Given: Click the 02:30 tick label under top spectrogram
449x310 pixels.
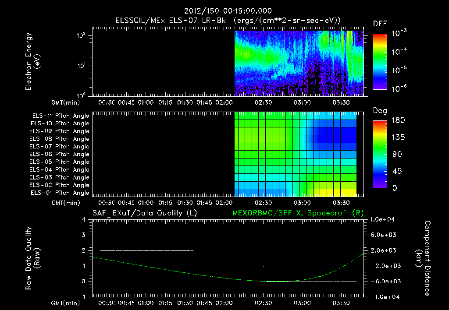Looking at the screenshot, I should click(x=263, y=102).
